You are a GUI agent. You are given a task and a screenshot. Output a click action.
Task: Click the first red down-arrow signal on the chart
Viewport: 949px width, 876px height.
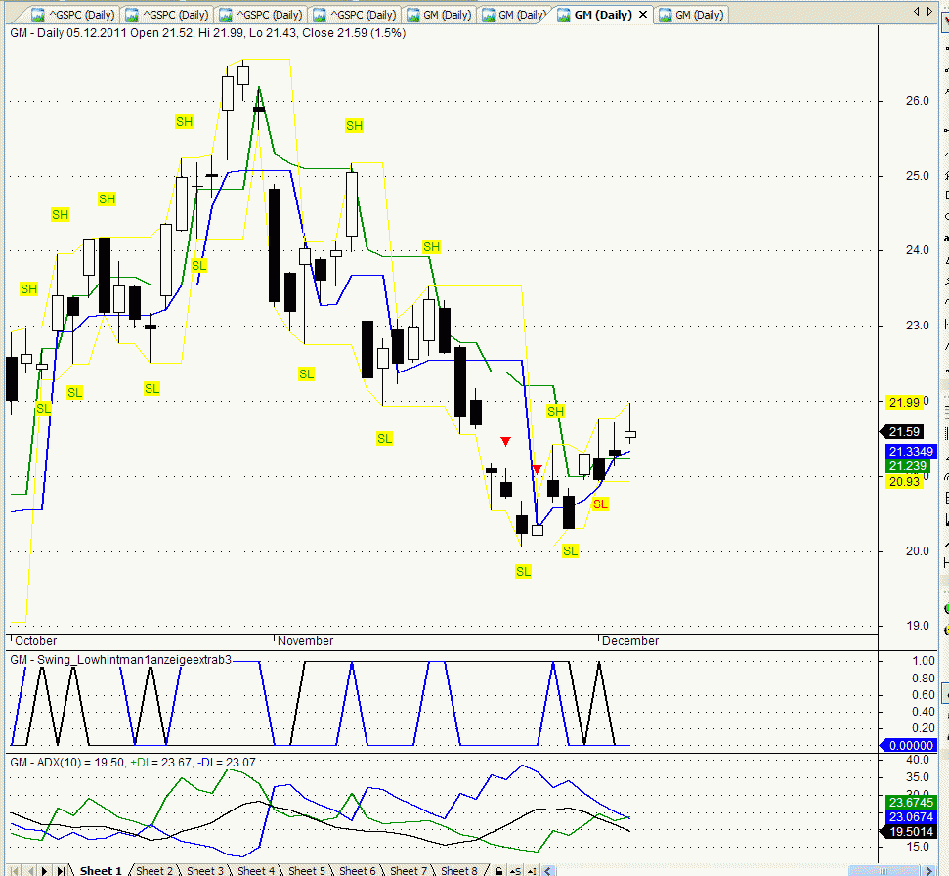tap(505, 442)
